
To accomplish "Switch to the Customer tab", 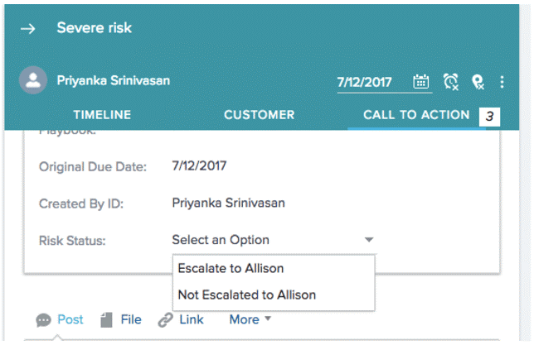I will pos(259,115).
